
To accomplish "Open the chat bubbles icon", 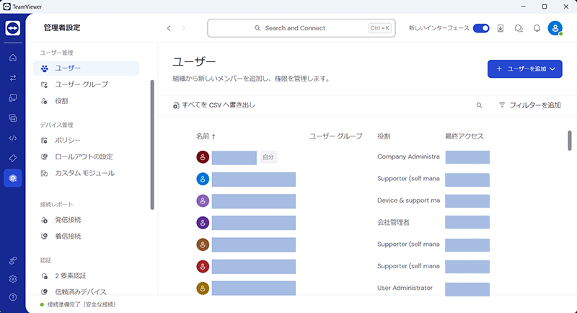I will (x=519, y=28).
